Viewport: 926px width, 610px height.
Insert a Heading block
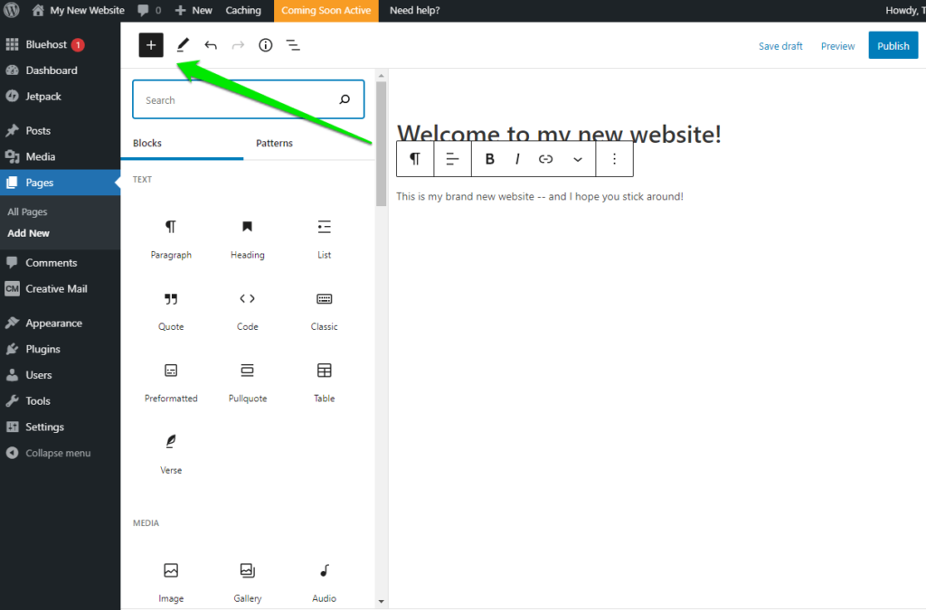point(248,239)
